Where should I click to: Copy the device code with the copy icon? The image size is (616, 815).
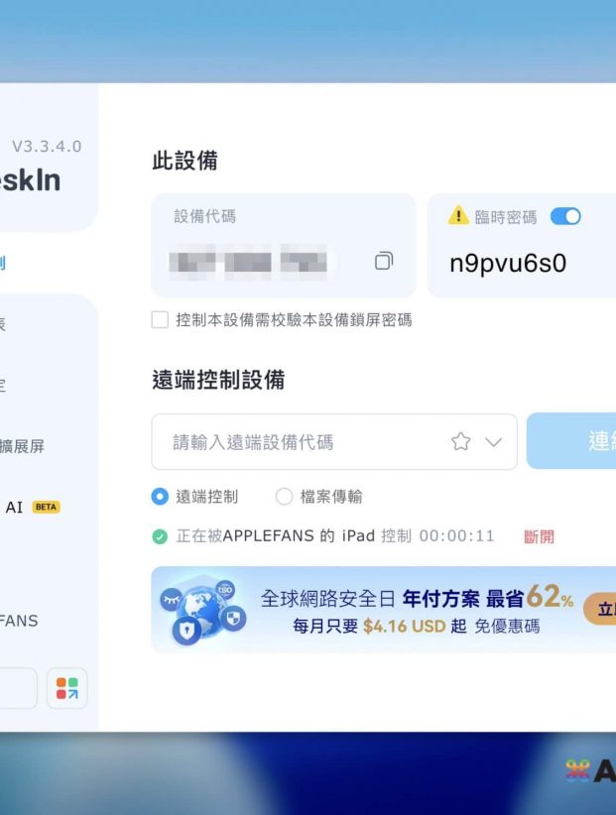tap(384, 261)
